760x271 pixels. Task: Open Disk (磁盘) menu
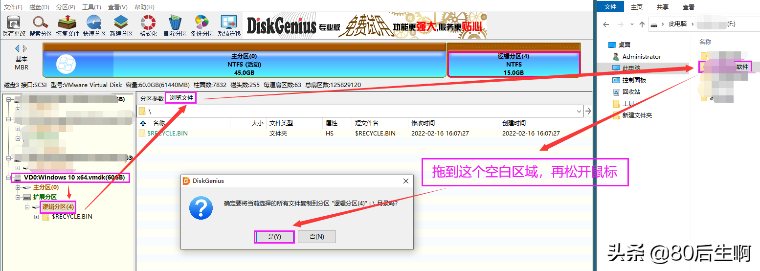pos(40,7)
